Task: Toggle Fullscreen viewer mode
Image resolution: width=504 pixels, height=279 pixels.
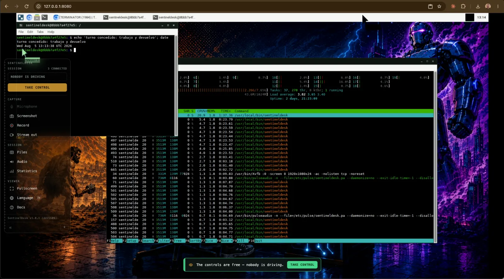Action: coord(27,189)
